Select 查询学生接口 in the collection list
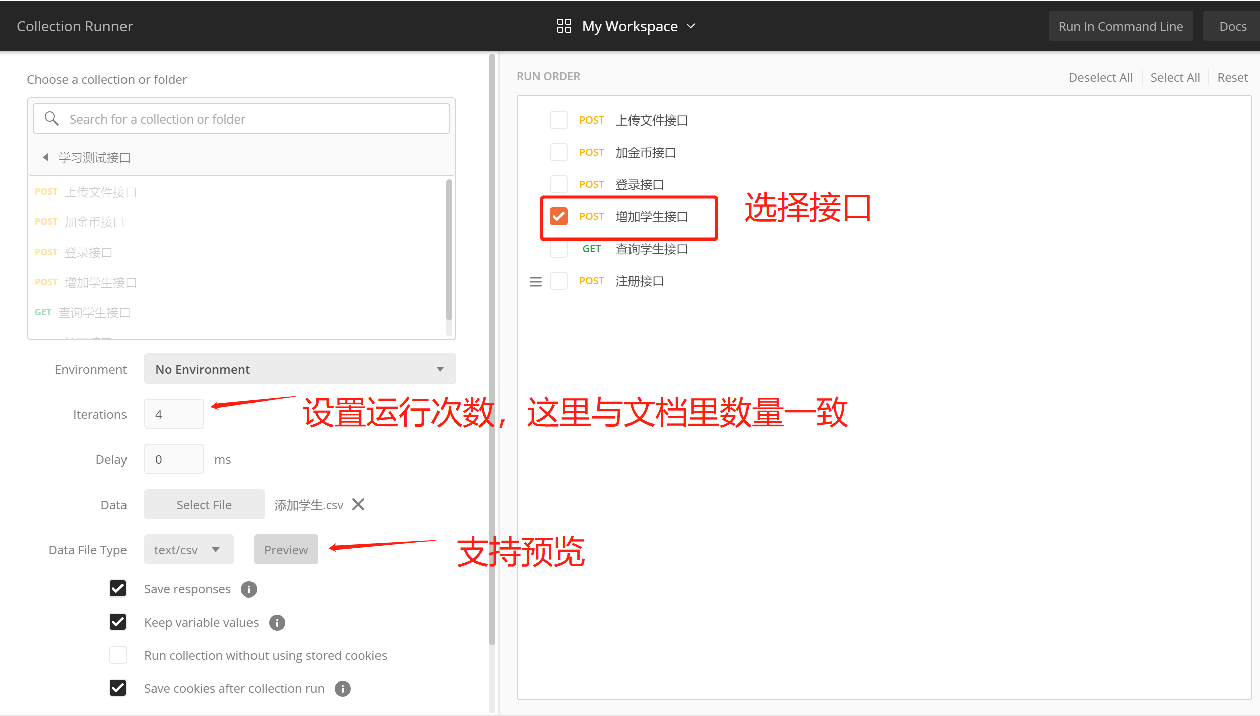This screenshot has width=1260, height=716. pyautogui.click(x=94, y=312)
